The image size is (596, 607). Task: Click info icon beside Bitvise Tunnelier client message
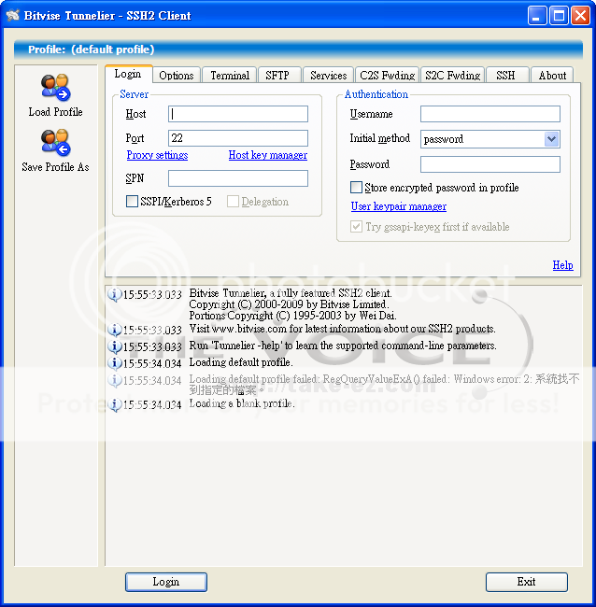114,294
